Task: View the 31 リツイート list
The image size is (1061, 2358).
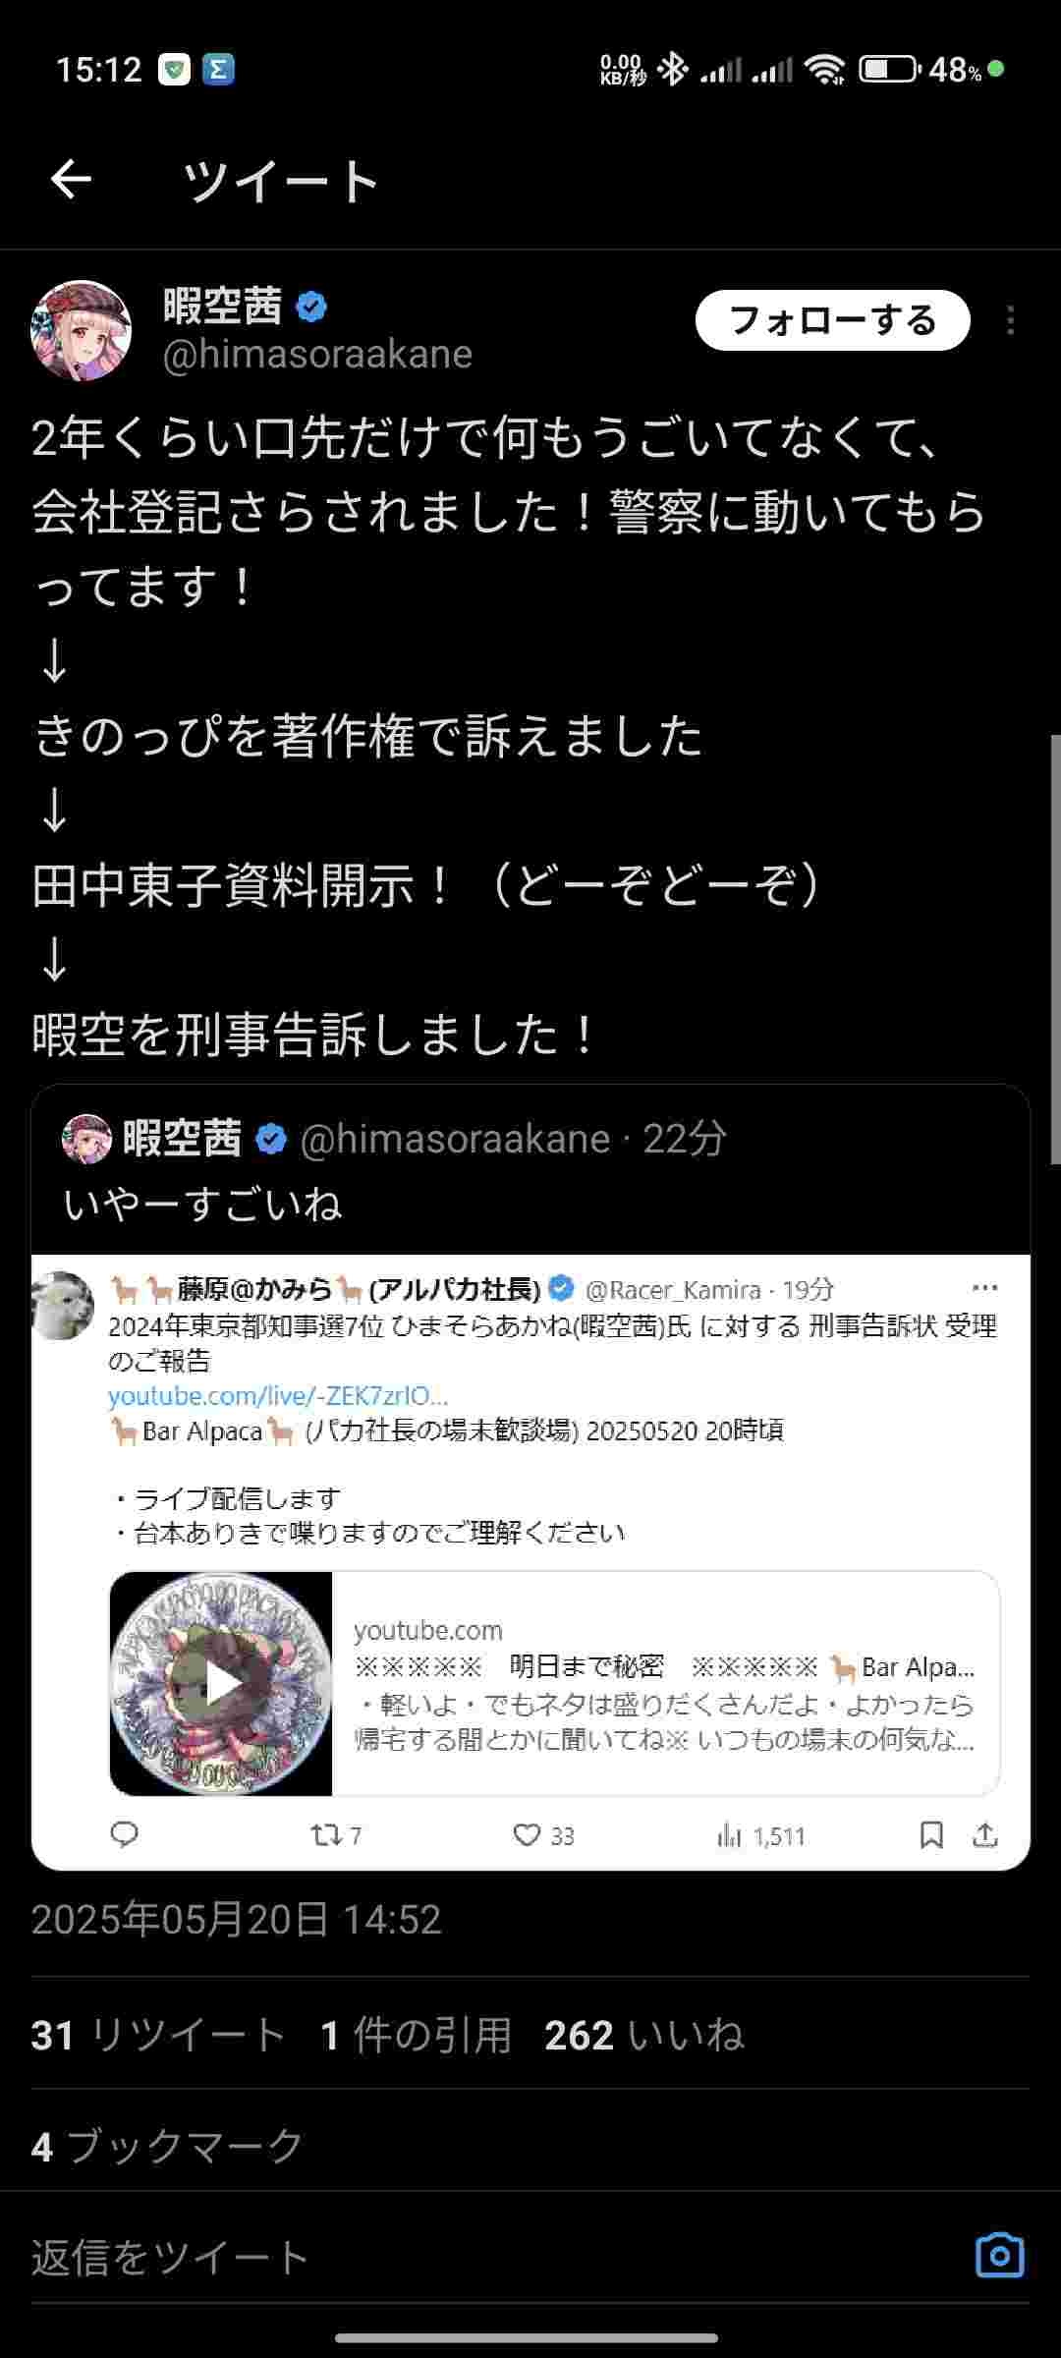Action: pyautogui.click(x=158, y=2035)
